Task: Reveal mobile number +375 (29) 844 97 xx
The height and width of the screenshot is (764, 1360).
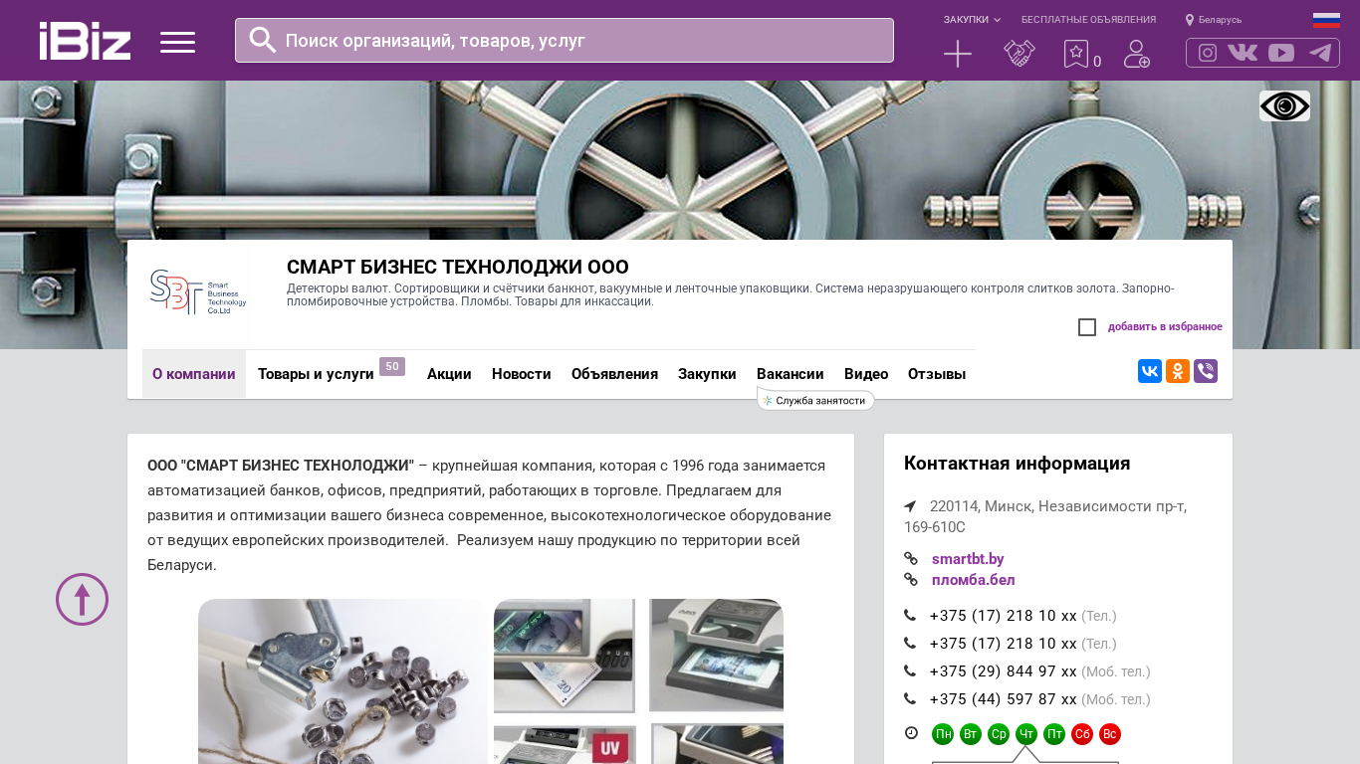Action: pyautogui.click(x=1004, y=671)
